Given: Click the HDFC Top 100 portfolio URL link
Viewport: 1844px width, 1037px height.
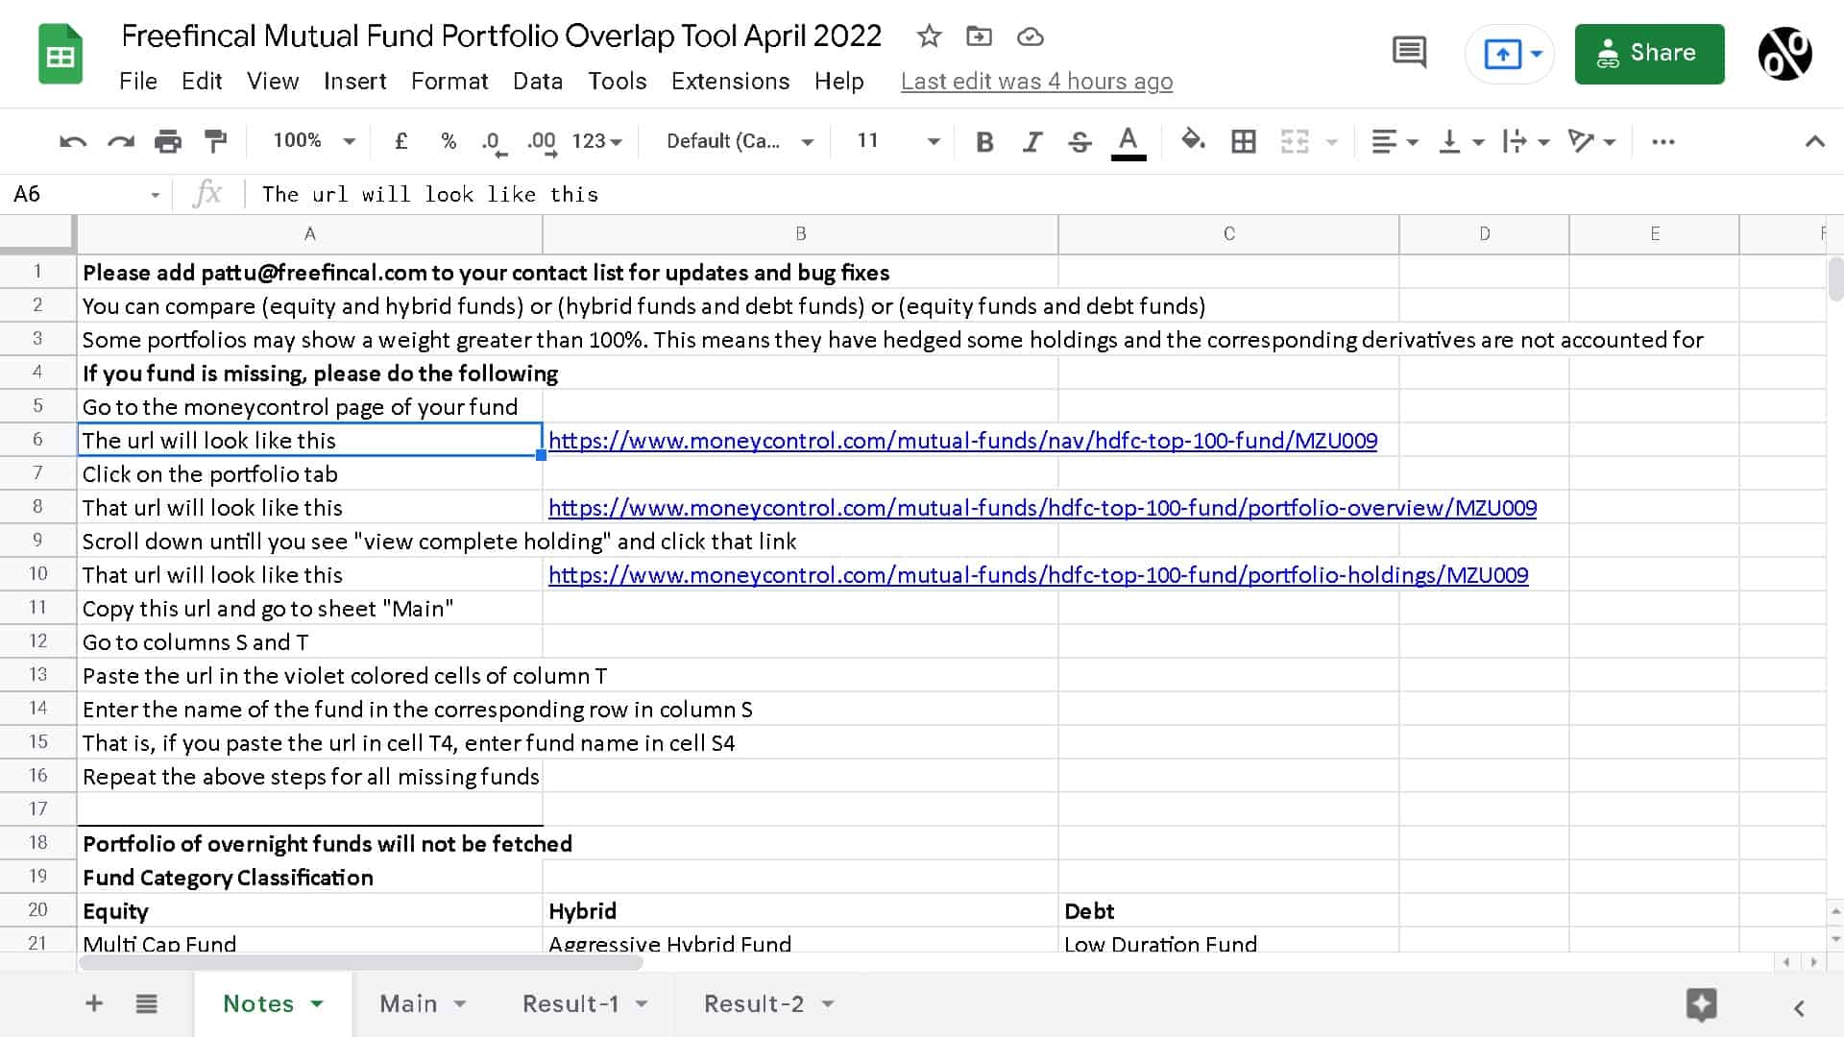Looking at the screenshot, I should pyautogui.click(x=1042, y=508).
